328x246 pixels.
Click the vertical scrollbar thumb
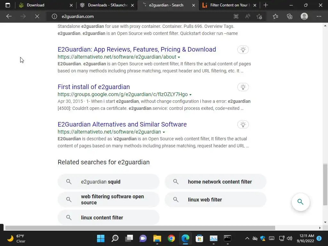point(325,184)
